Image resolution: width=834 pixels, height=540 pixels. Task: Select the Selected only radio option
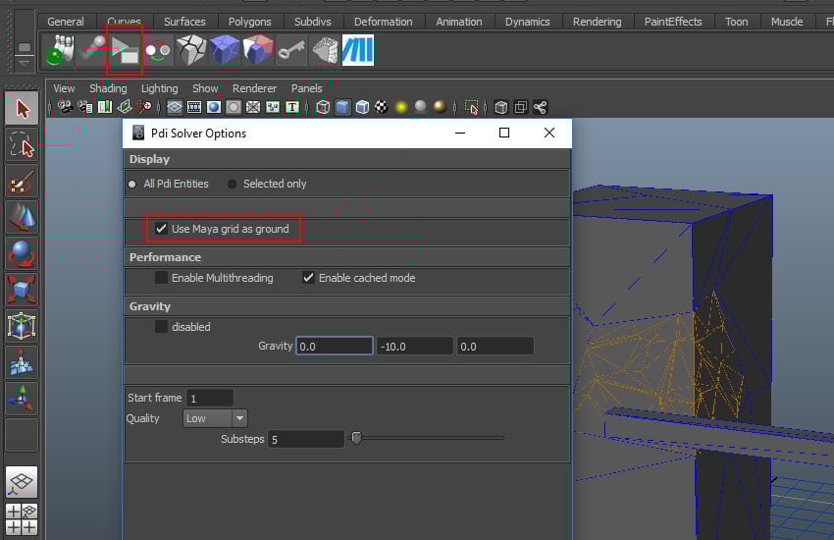click(233, 184)
